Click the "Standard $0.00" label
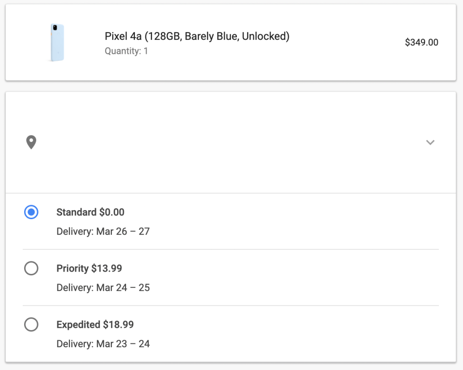Viewport: 463px width, 370px height. [90, 212]
